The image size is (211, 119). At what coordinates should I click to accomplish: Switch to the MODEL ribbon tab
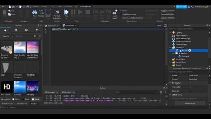(x=44, y=7)
